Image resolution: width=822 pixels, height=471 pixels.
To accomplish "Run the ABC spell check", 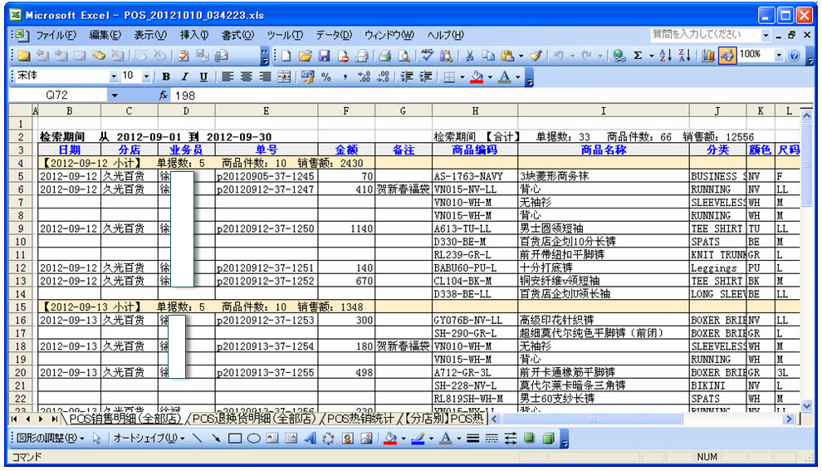I will [x=428, y=56].
